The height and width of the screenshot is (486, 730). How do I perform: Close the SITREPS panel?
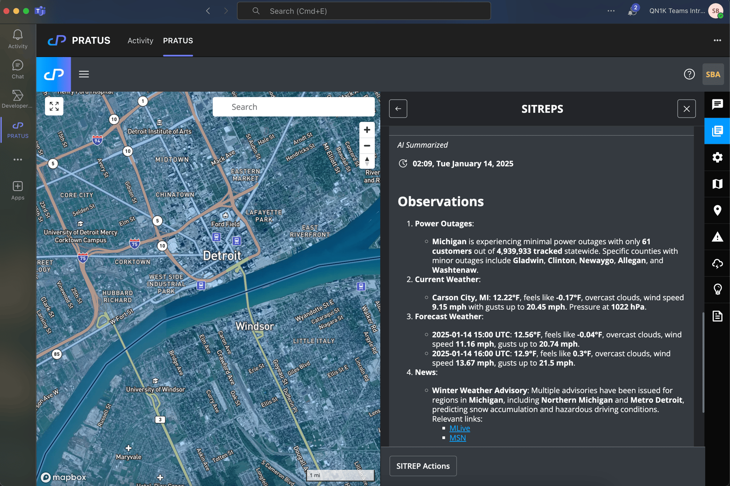687,108
